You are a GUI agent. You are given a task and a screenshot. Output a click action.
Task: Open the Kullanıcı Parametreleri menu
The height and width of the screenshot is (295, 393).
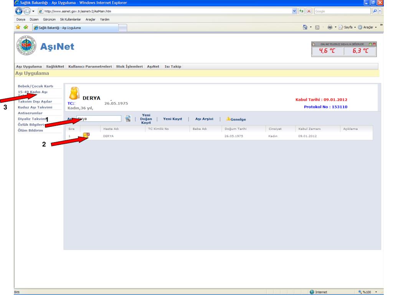(x=90, y=66)
